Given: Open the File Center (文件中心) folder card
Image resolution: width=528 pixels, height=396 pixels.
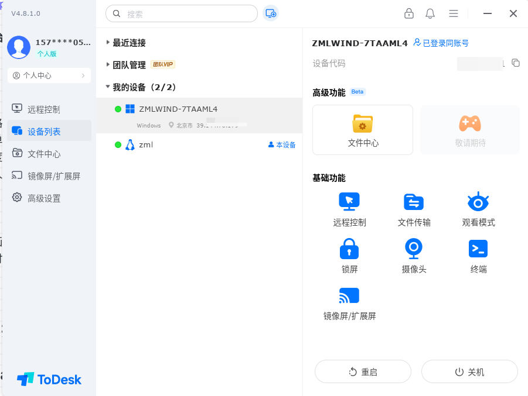Looking at the screenshot, I should coord(363,130).
